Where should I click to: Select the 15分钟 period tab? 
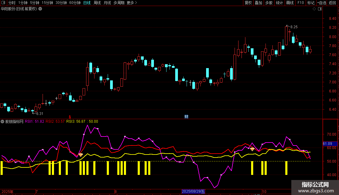(47, 3)
